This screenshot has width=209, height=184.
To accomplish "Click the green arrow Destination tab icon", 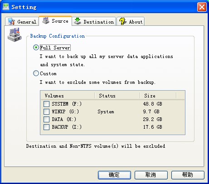I will 78,21.
